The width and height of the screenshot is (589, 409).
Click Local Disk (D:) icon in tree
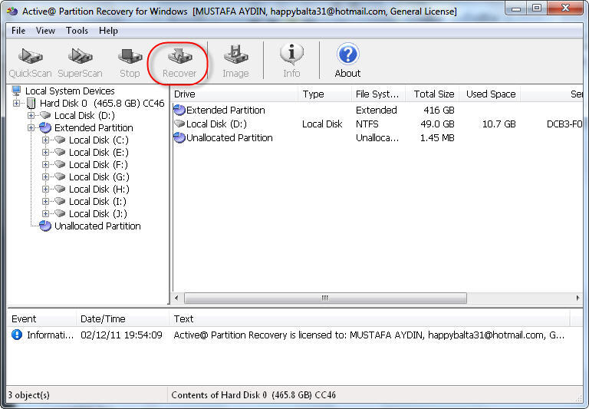tap(45, 115)
